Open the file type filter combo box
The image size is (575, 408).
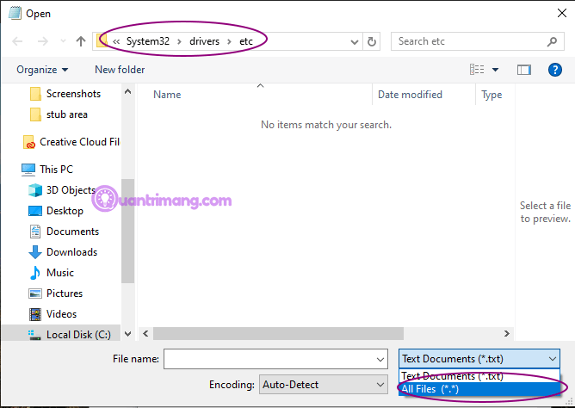tap(479, 359)
